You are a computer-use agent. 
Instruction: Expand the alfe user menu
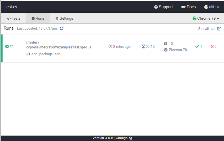click(x=212, y=7)
